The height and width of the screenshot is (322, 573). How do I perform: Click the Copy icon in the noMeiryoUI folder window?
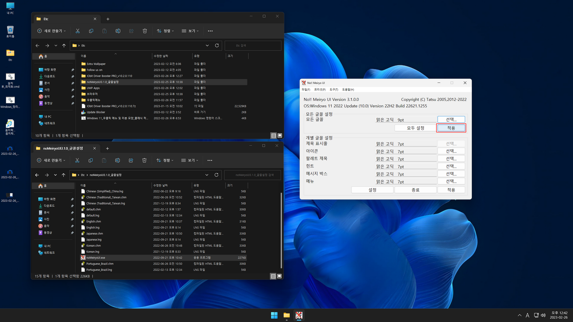click(x=91, y=160)
